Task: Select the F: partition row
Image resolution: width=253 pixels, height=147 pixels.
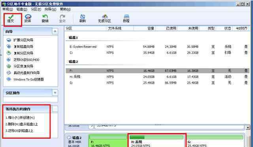Action: (x=157, y=71)
